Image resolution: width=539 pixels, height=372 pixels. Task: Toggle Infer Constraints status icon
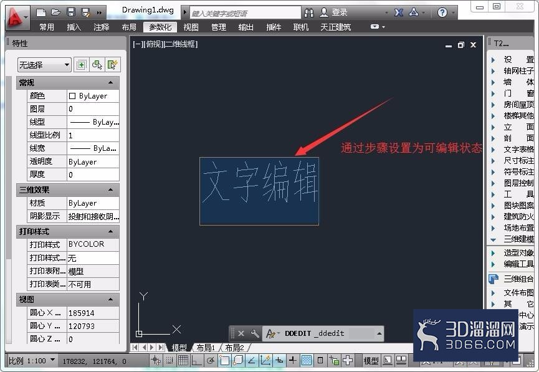tap(156, 360)
